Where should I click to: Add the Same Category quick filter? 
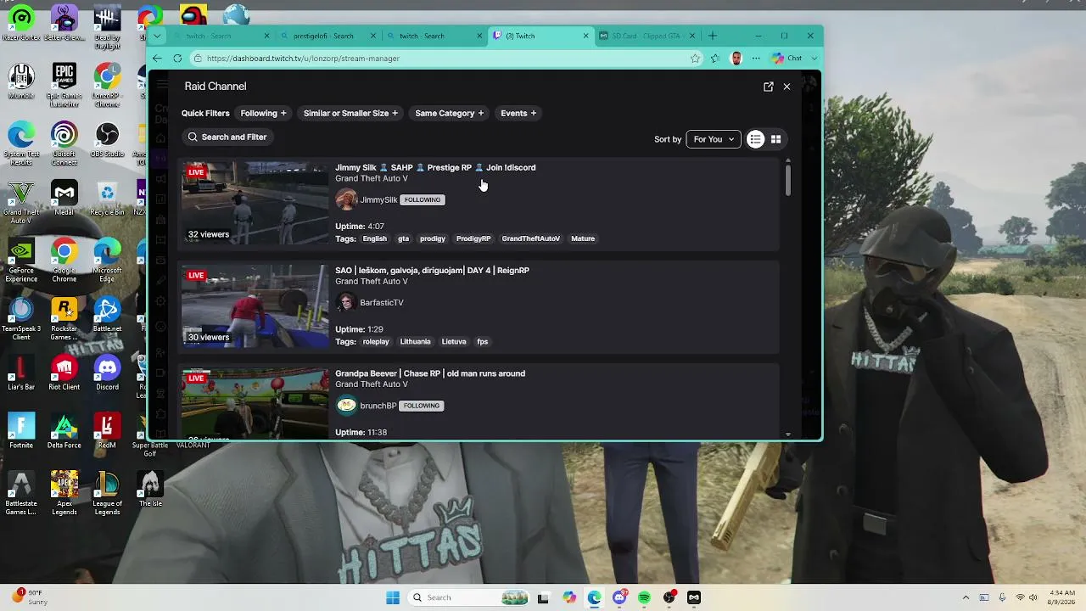[x=449, y=113]
